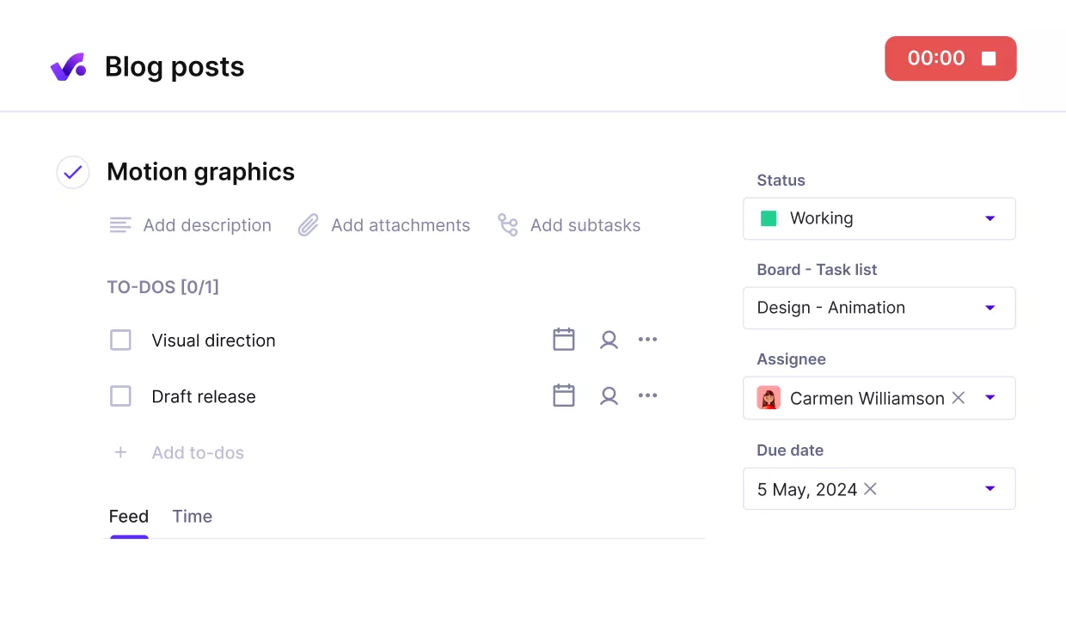Screen dimensions: 1066x619
Task: Expand the Board - Task list dropdown
Action: [989, 308]
